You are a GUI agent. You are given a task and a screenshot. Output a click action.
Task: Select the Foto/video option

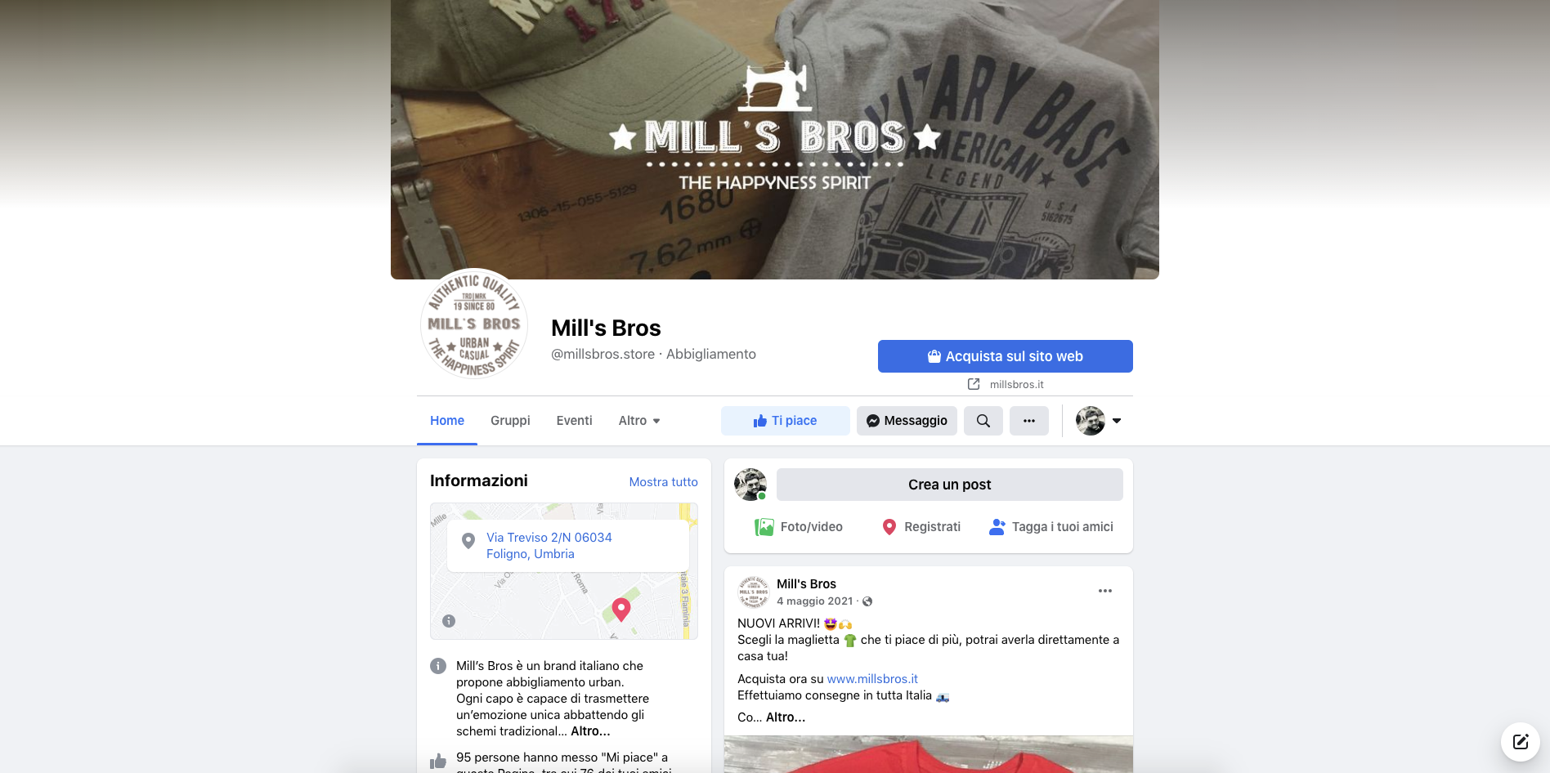pos(799,527)
